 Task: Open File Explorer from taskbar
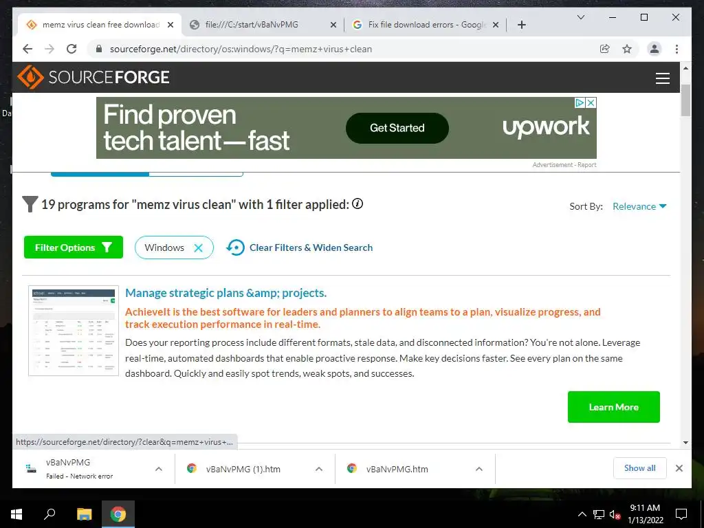pos(84,514)
